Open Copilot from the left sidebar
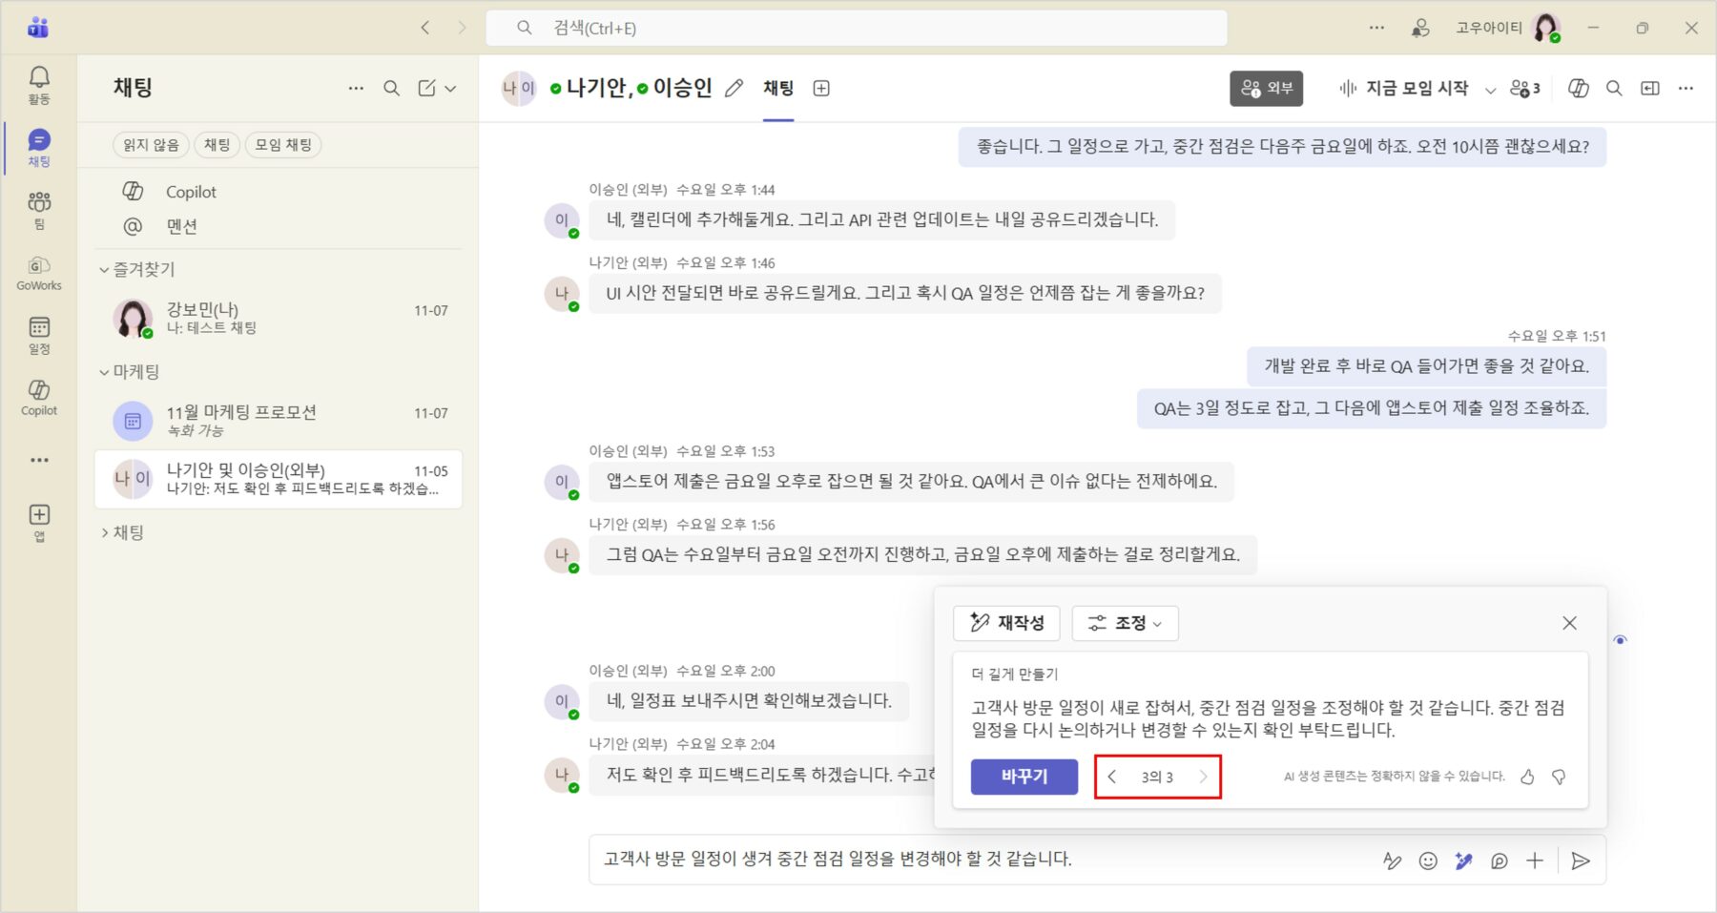 point(39,396)
